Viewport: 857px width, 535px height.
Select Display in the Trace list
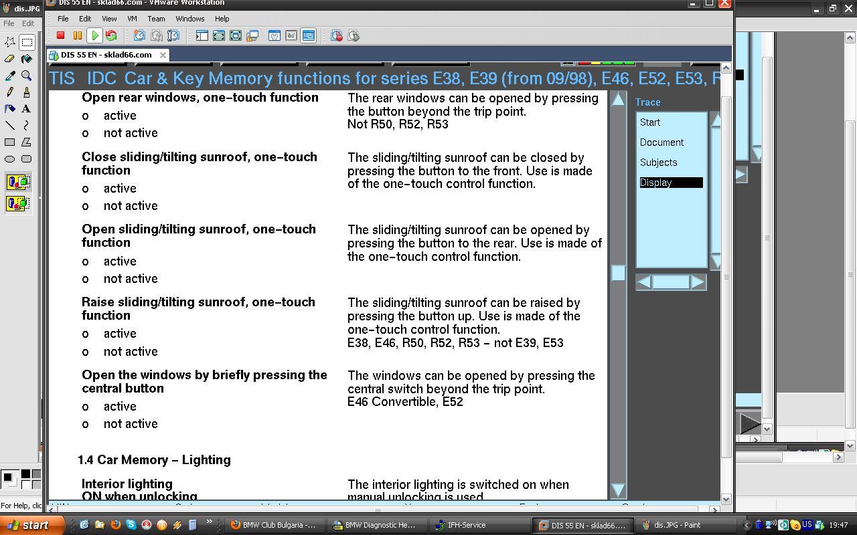[671, 183]
